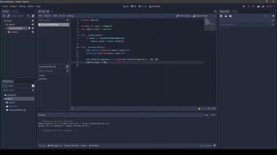Open the AssetLib workspace
Image resolution: width=277 pixels, height=155 pixels.
155,6
